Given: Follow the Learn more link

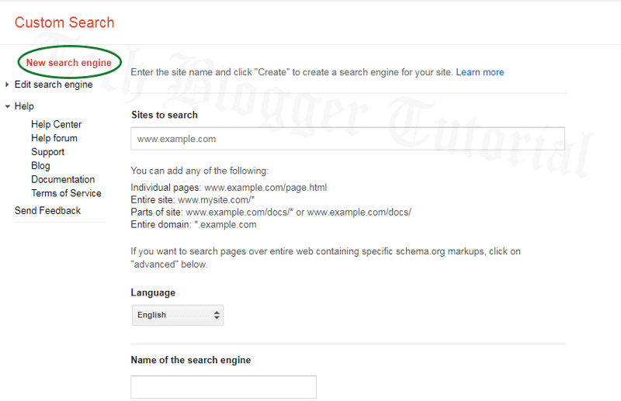Looking at the screenshot, I should point(480,72).
